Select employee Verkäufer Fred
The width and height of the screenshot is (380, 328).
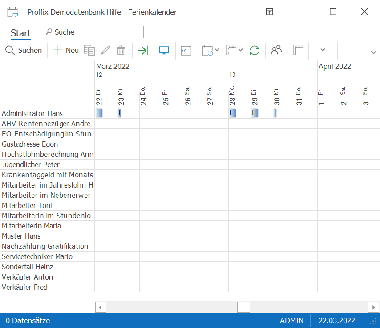47,287
